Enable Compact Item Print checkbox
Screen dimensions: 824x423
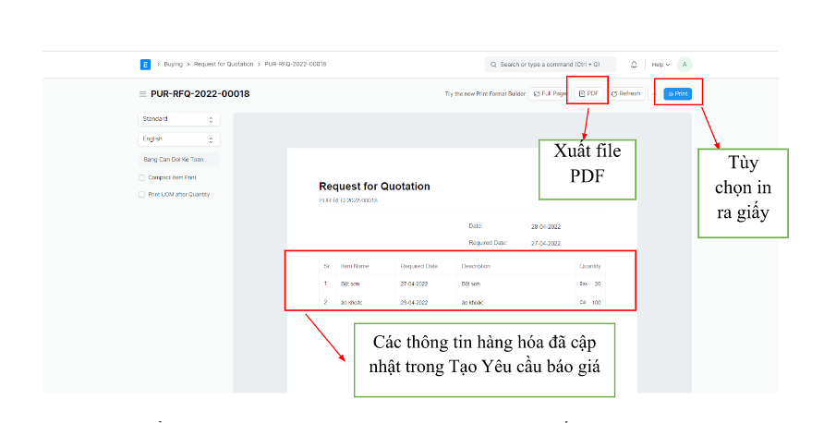click(141, 177)
